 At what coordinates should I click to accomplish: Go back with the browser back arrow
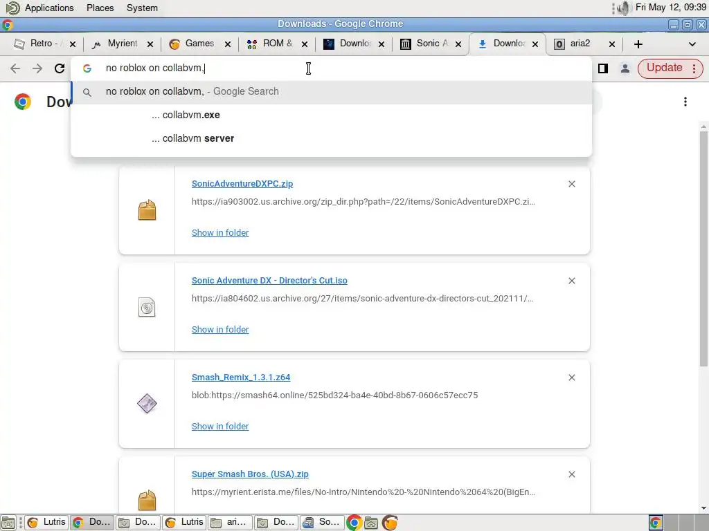[x=15, y=68]
